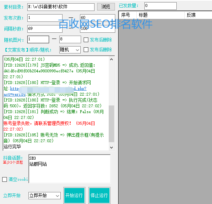Open the 立即开始 timing dropdown
Screen dimensions: 212x204
44,196
